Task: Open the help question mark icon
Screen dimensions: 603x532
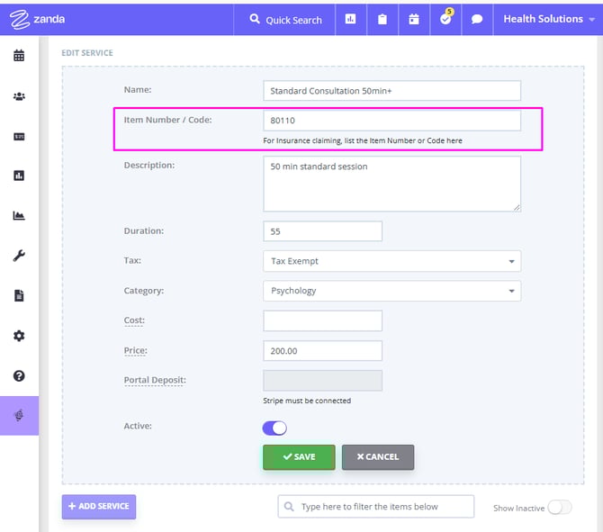Action: (x=19, y=375)
